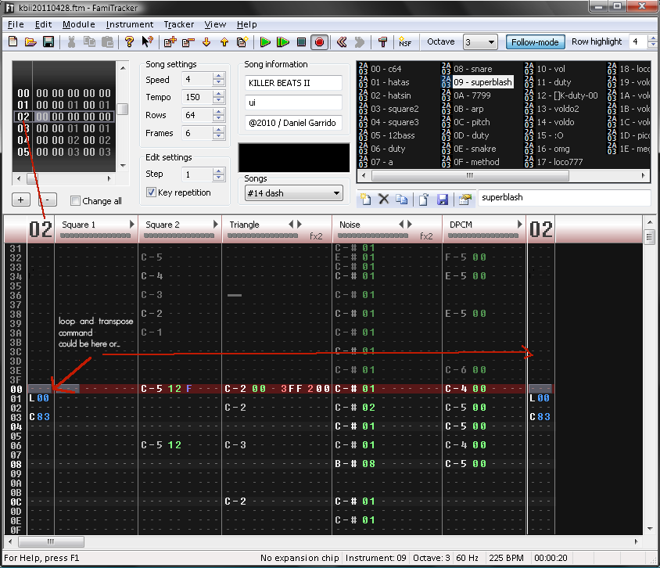Open the Instrument menu
Screen dimensions: 660x568
[130, 24]
